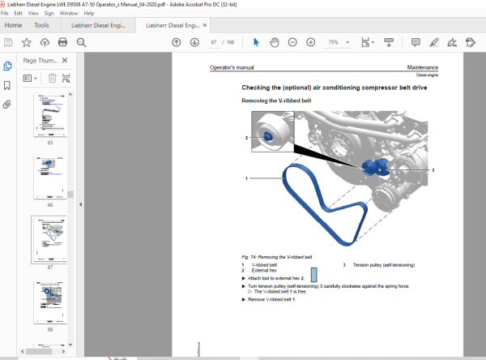Viewport: 486px width, 360px height.
Task: Add a comment with the sticky note icon
Action: tap(416, 42)
